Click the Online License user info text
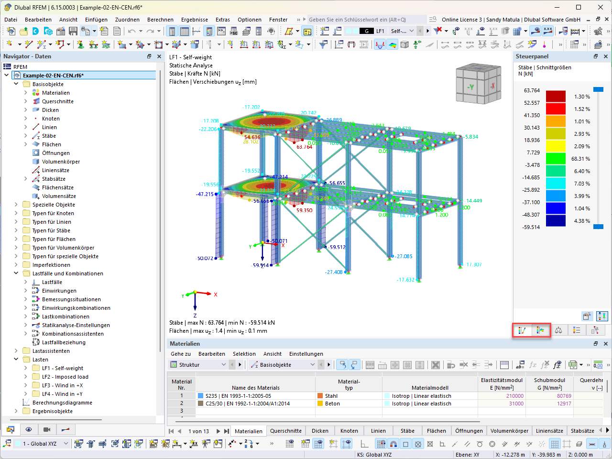The height and width of the screenshot is (459, 612). point(511,20)
